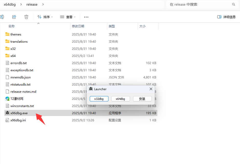The width and height of the screenshot is (240, 164).
Task: Sort by Size column header (大小)
Action: (x=143, y=26)
